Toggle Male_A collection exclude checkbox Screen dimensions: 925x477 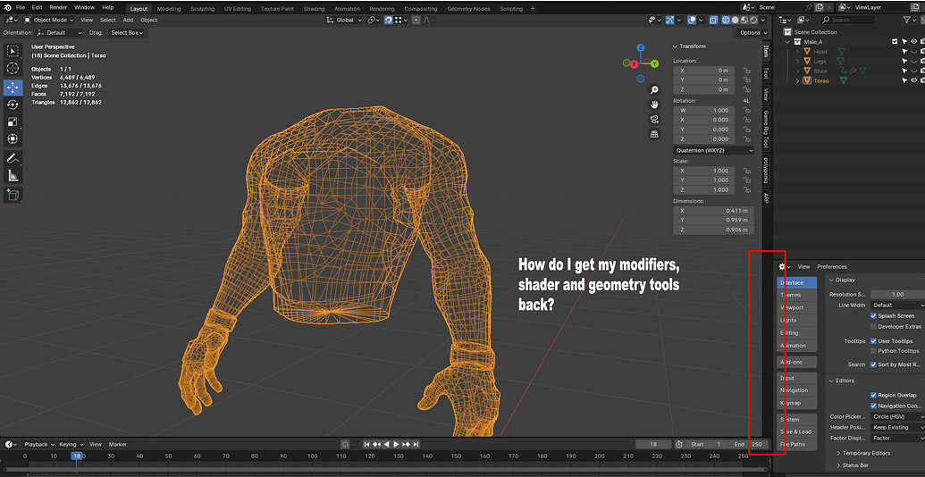click(x=895, y=42)
